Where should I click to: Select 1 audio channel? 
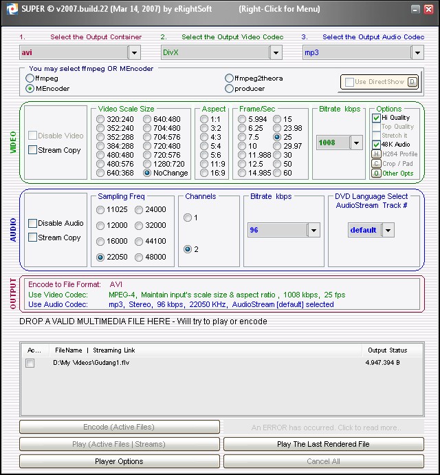(x=188, y=218)
